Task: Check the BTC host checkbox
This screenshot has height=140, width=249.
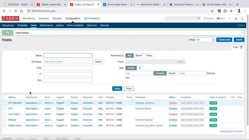Action: point(4,108)
